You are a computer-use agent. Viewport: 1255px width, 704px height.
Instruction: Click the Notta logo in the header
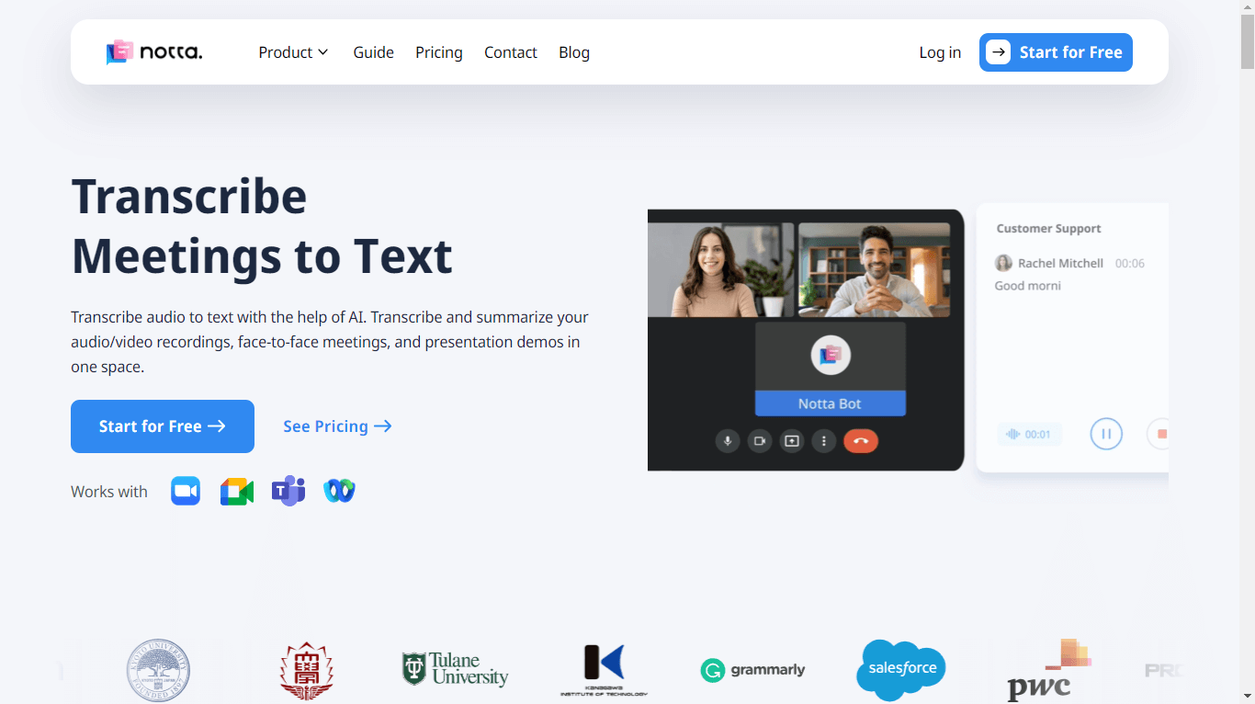(154, 52)
